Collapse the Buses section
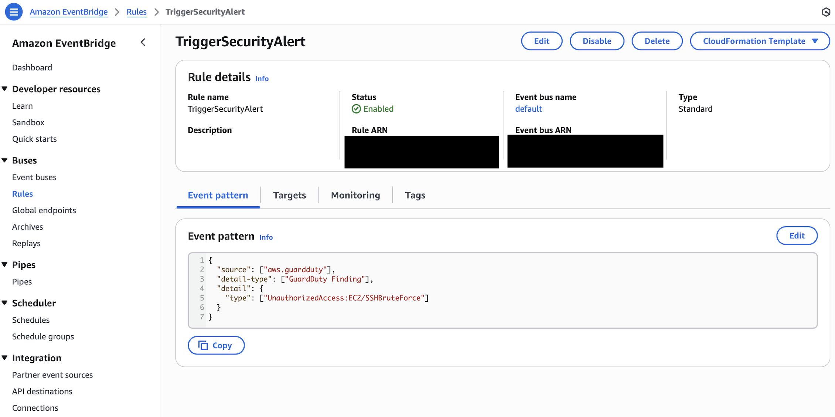The width and height of the screenshot is (835, 417). pyautogui.click(x=5, y=160)
